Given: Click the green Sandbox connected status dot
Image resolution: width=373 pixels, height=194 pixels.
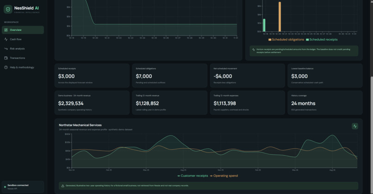Looking at the screenshot, I should pyautogui.click(x=5, y=187).
